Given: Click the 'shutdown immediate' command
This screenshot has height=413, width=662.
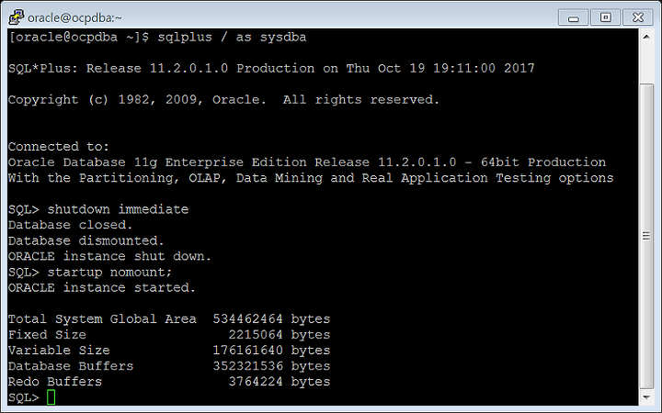Looking at the screenshot, I should [118, 209].
